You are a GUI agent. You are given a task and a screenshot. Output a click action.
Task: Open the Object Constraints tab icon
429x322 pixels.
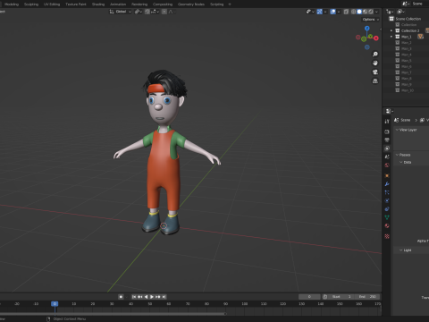click(387, 209)
